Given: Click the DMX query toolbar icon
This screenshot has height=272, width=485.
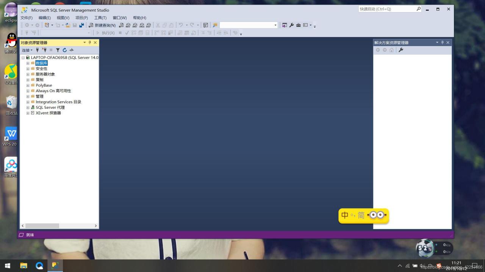Looking at the screenshot, I should coord(135,25).
